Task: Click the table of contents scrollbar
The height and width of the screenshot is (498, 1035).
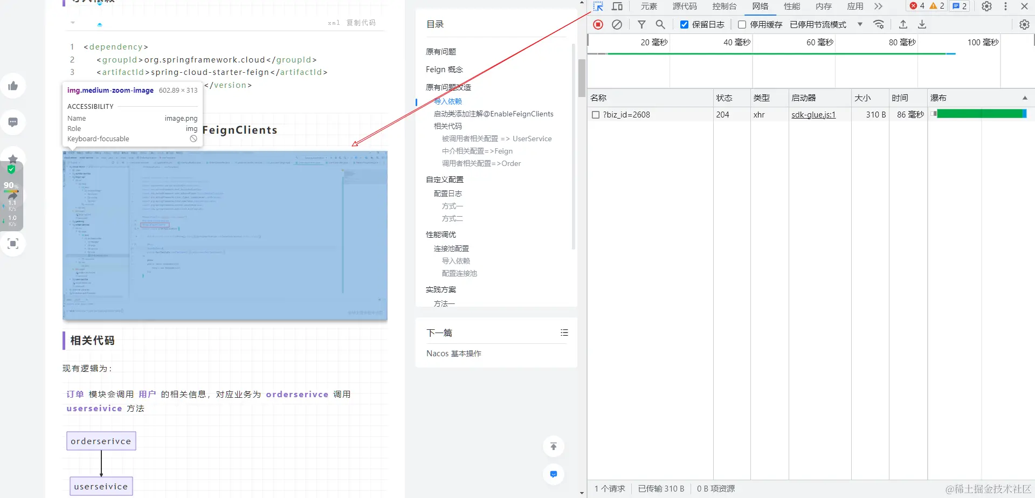Action: coord(574,147)
